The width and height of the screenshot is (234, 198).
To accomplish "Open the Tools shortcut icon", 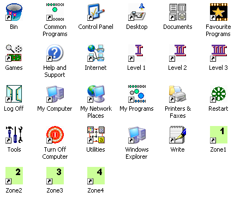I will coord(14,135).
